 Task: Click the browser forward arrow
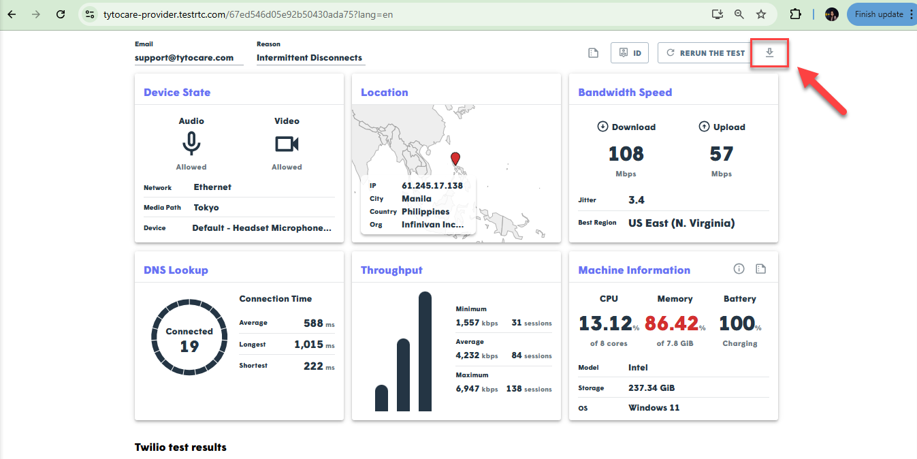coord(35,14)
